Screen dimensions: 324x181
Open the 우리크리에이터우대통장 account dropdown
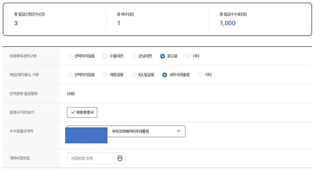(126, 131)
